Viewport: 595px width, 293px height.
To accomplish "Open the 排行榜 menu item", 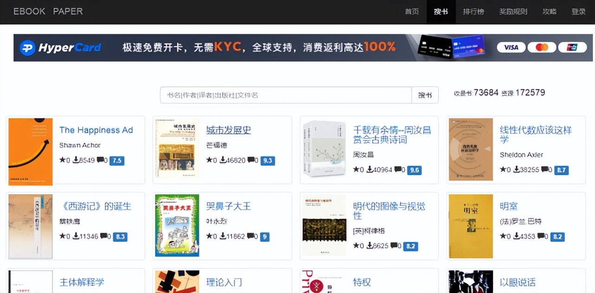I will [473, 12].
